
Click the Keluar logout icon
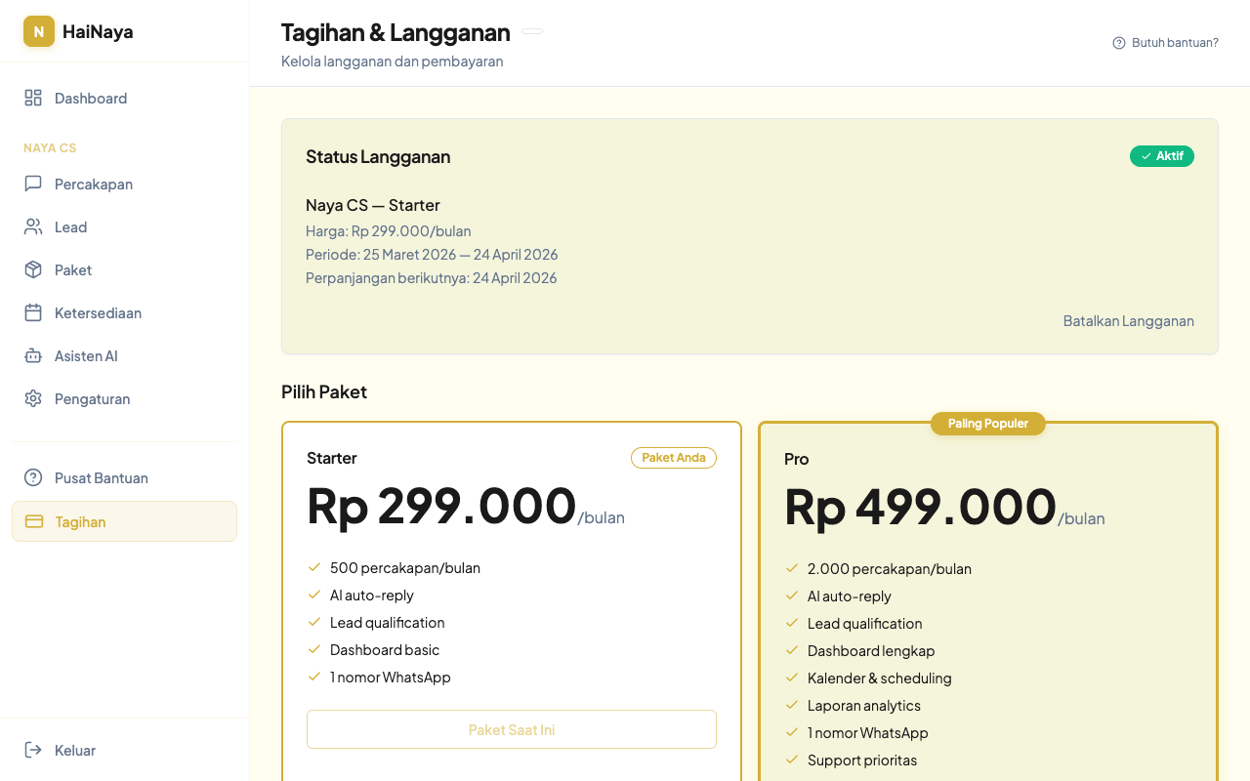tap(33, 750)
